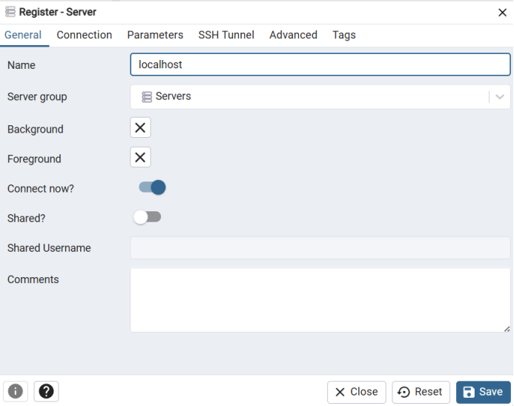Clear Background color with X icon
This screenshot has height=406, width=514.
[x=140, y=127]
